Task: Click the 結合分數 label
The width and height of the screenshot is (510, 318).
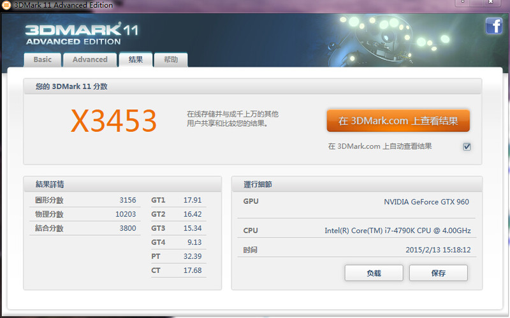Action: tap(49, 228)
